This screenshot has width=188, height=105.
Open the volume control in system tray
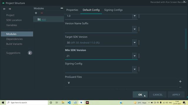point(167,102)
